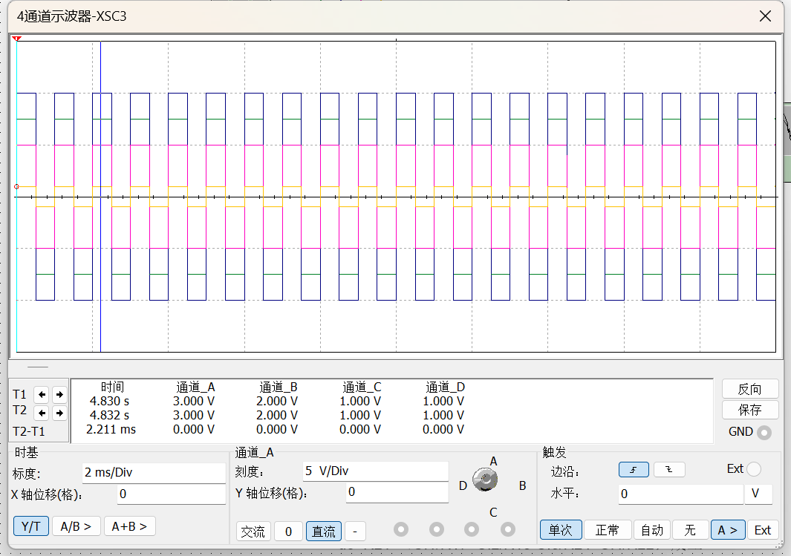
Task: Click the 反向 button
Action: pos(750,389)
